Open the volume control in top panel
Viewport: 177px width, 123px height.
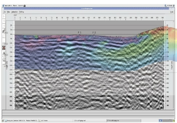tap(174, 5)
